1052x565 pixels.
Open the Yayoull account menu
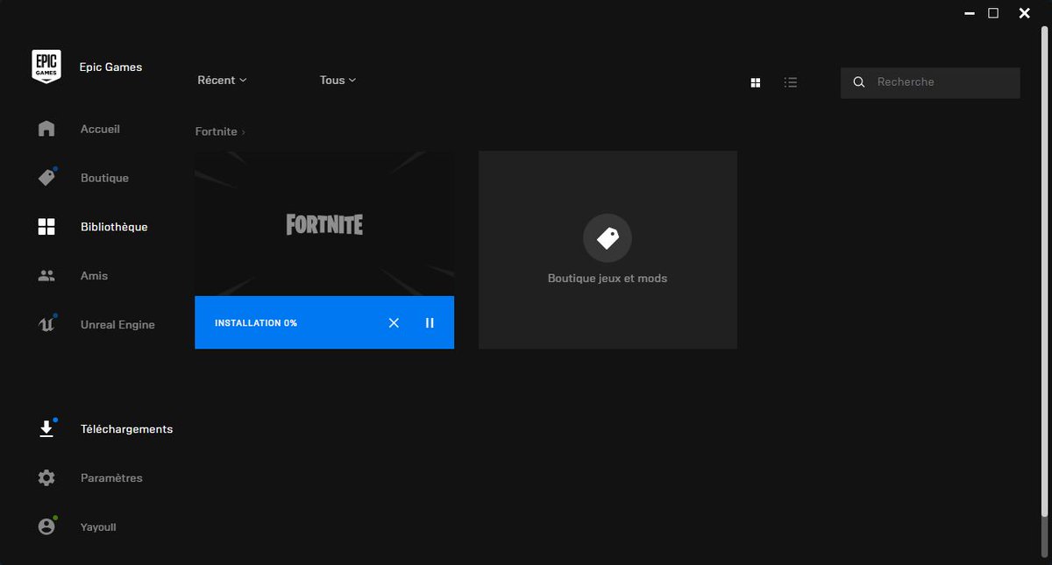tap(98, 527)
